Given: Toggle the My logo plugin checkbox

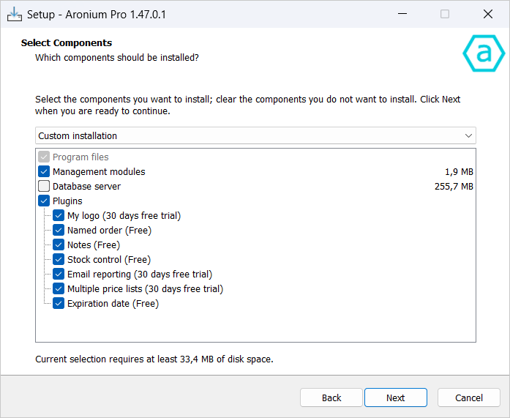Looking at the screenshot, I should pos(59,216).
